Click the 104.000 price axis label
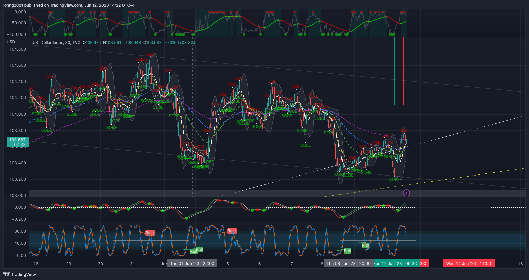This screenshot has height=280, width=529. (x=18, y=114)
